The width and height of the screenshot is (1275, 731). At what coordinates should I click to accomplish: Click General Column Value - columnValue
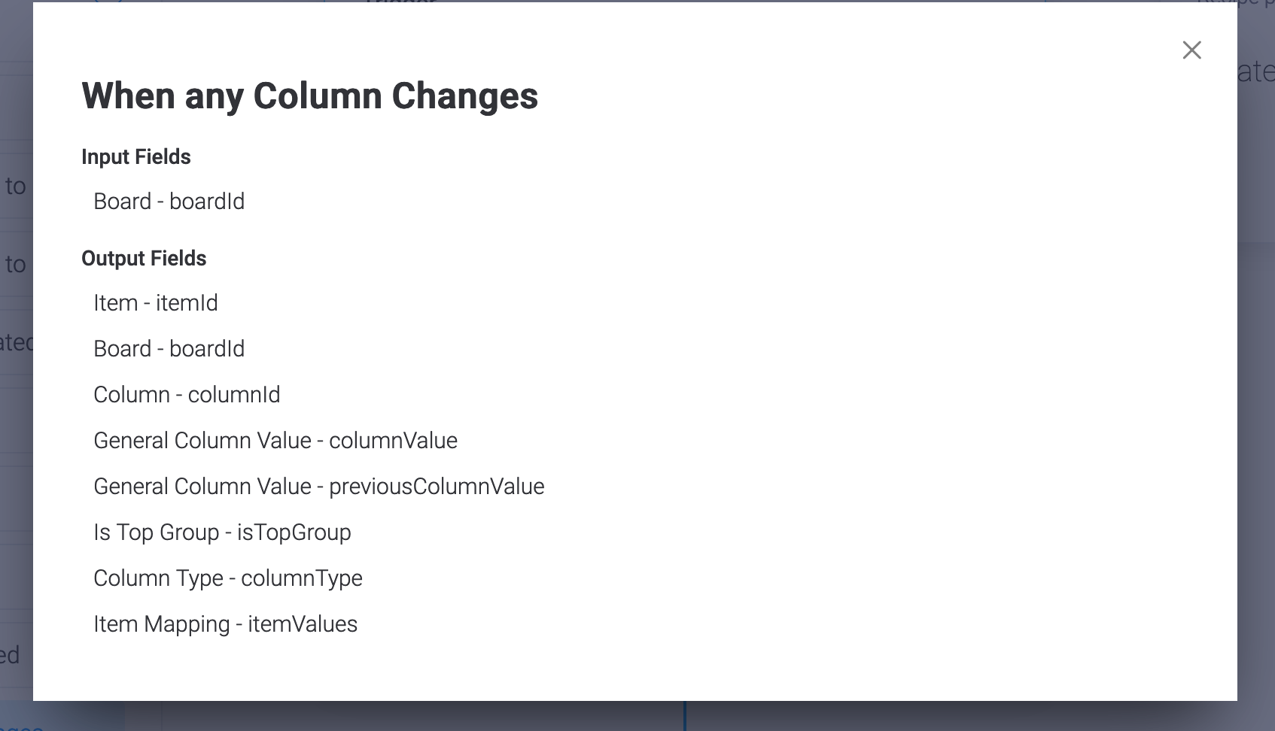click(x=275, y=440)
